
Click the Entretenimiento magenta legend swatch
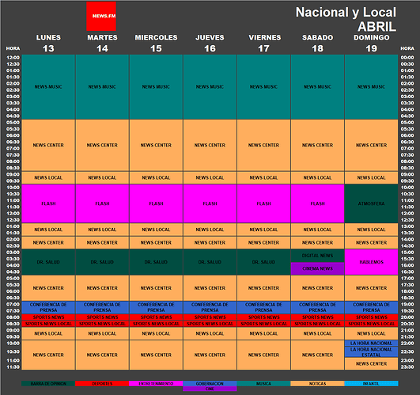[156, 384]
